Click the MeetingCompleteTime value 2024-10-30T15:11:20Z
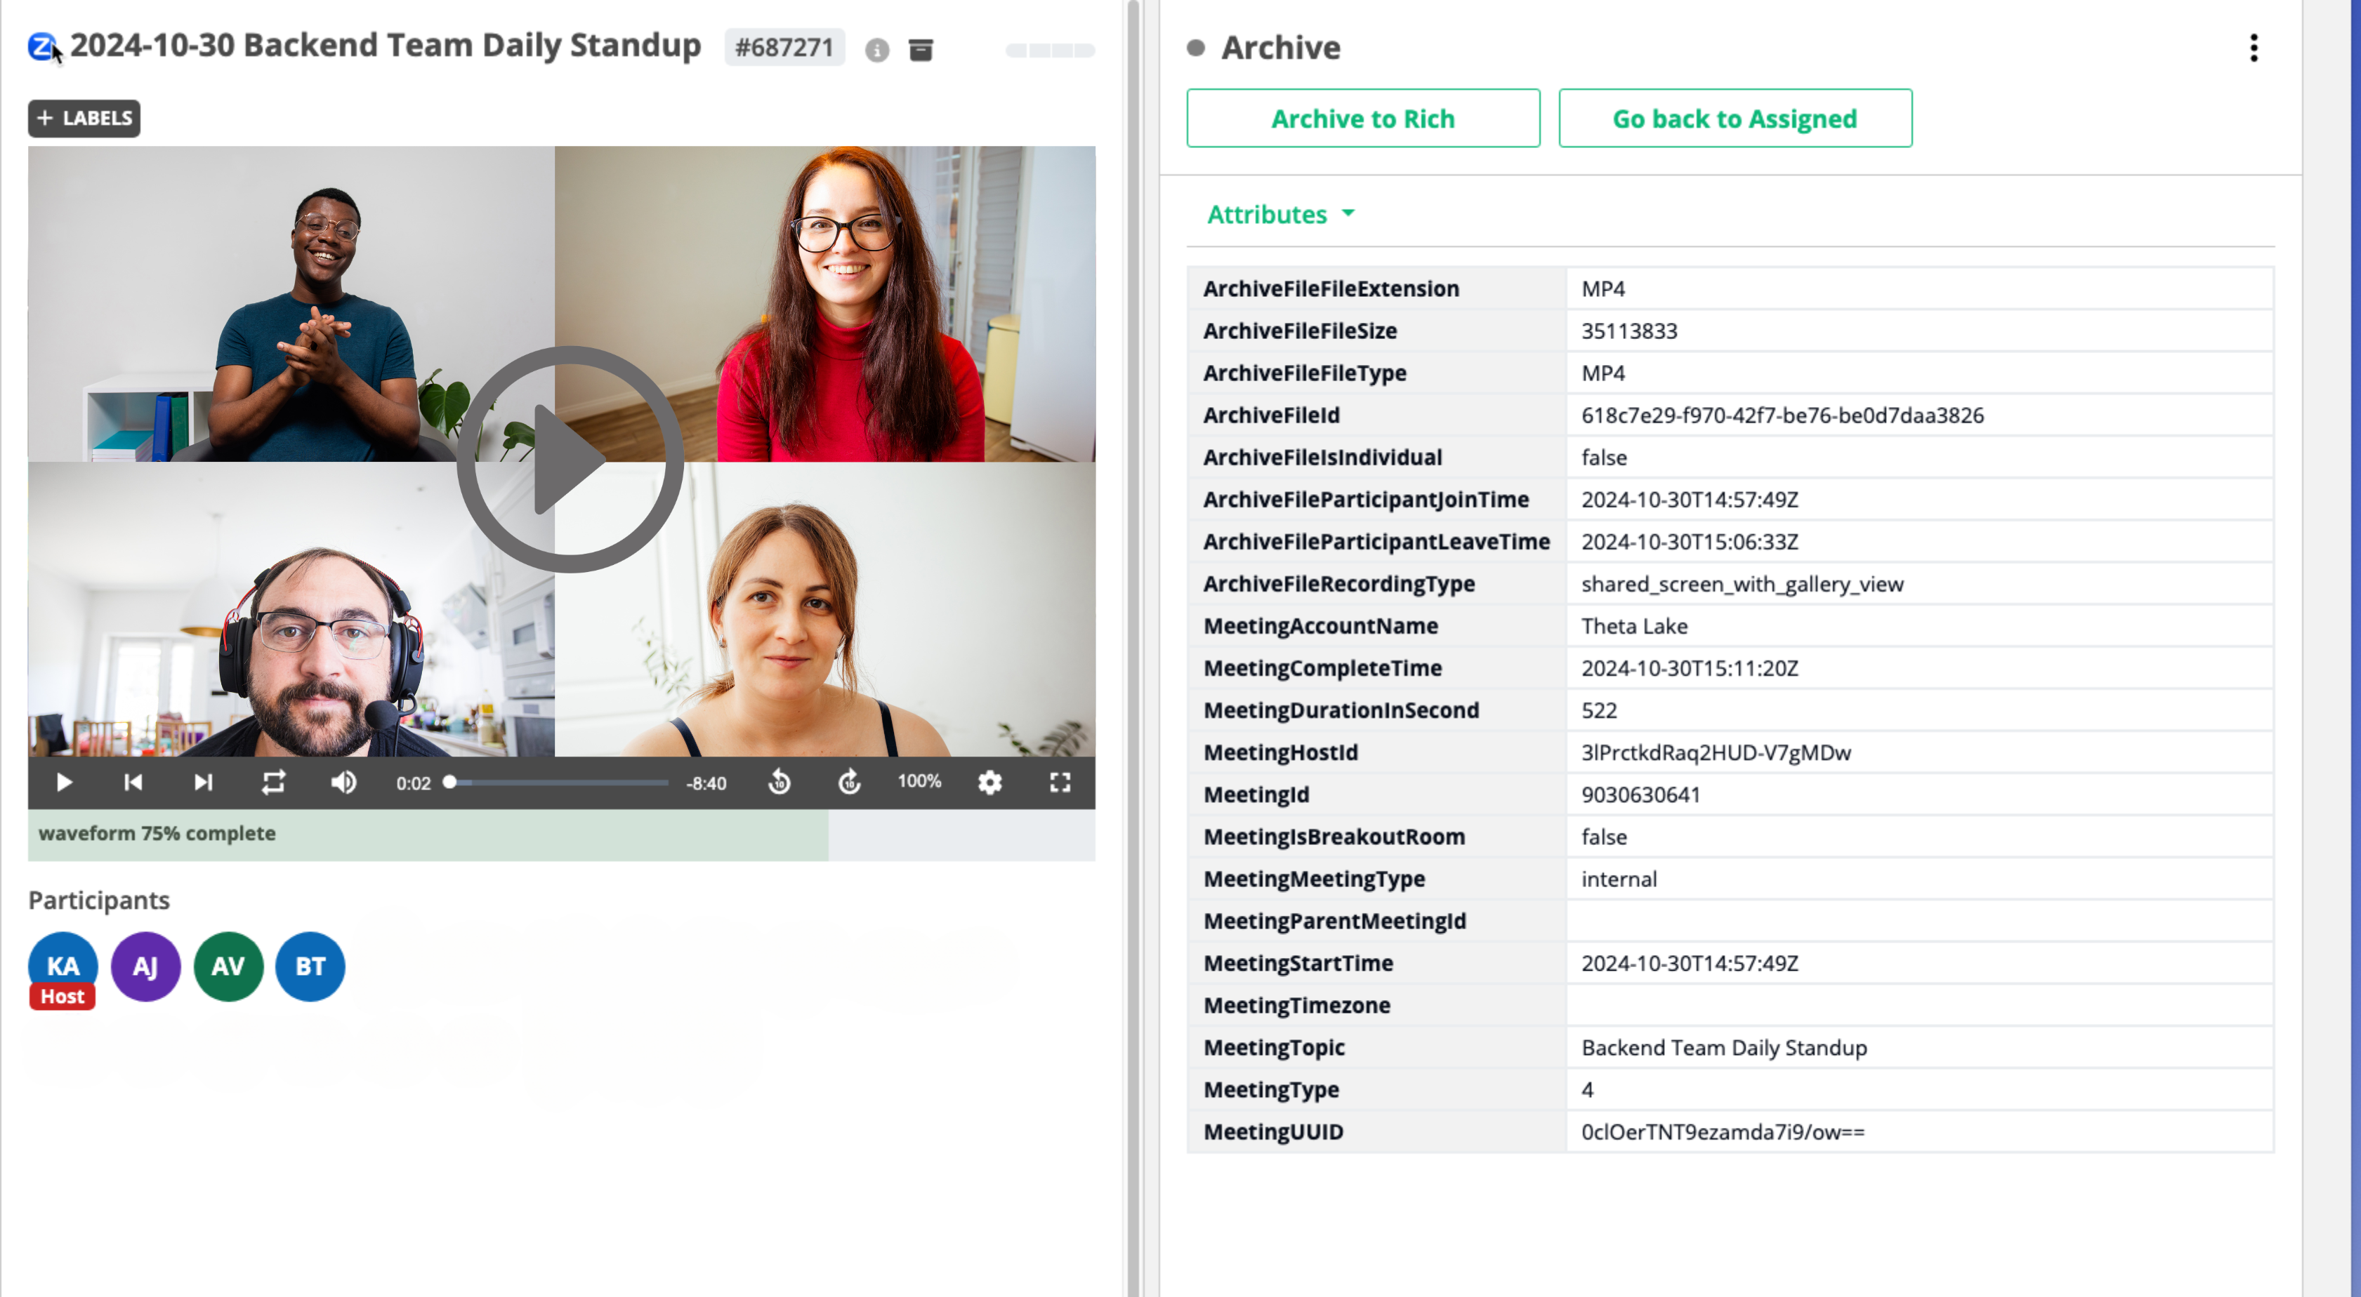 (x=1689, y=667)
